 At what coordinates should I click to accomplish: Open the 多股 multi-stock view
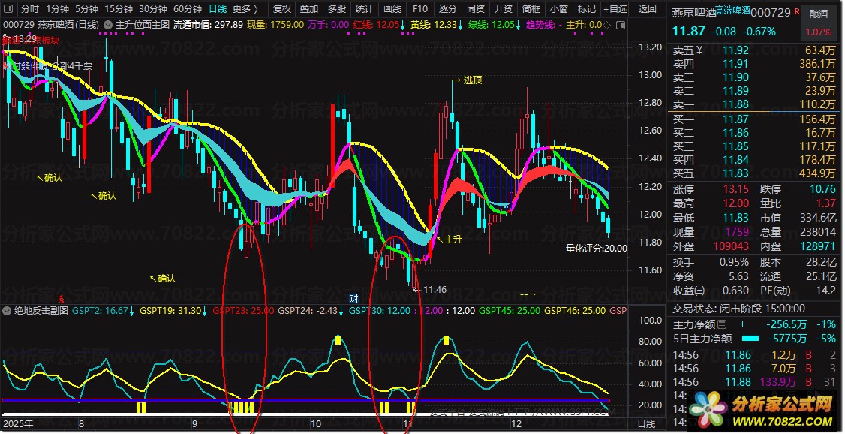(x=337, y=8)
